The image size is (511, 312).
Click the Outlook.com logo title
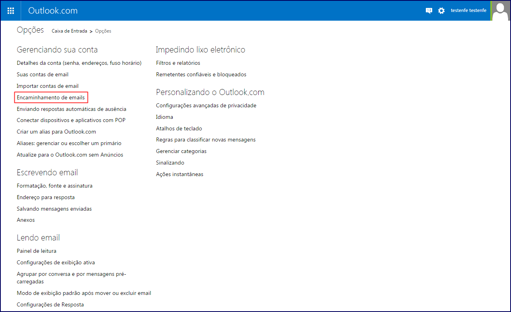(x=53, y=11)
